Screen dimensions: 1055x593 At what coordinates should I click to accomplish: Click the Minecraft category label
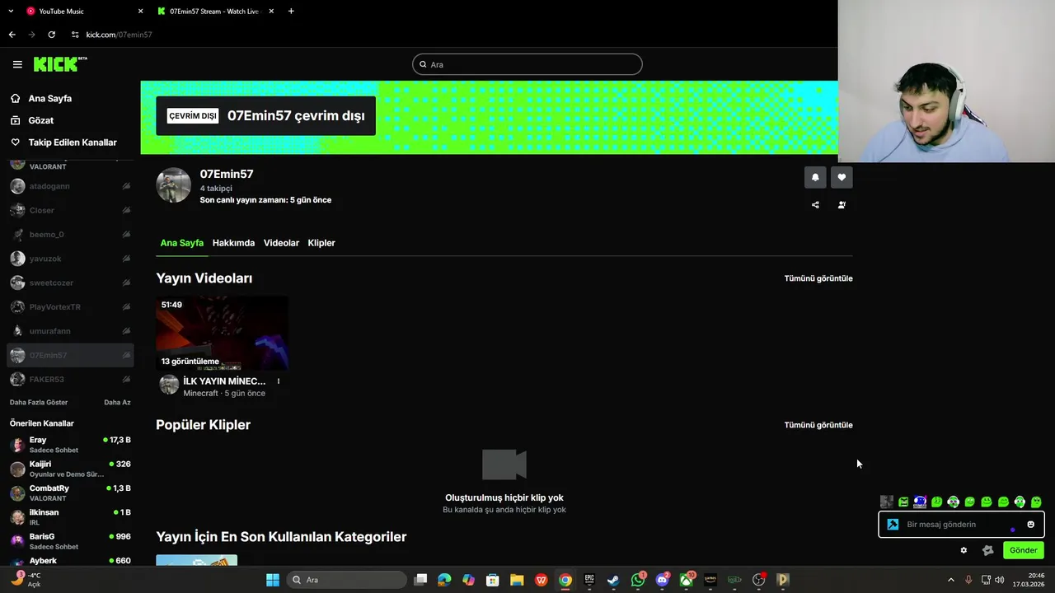[x=201, y=394]
